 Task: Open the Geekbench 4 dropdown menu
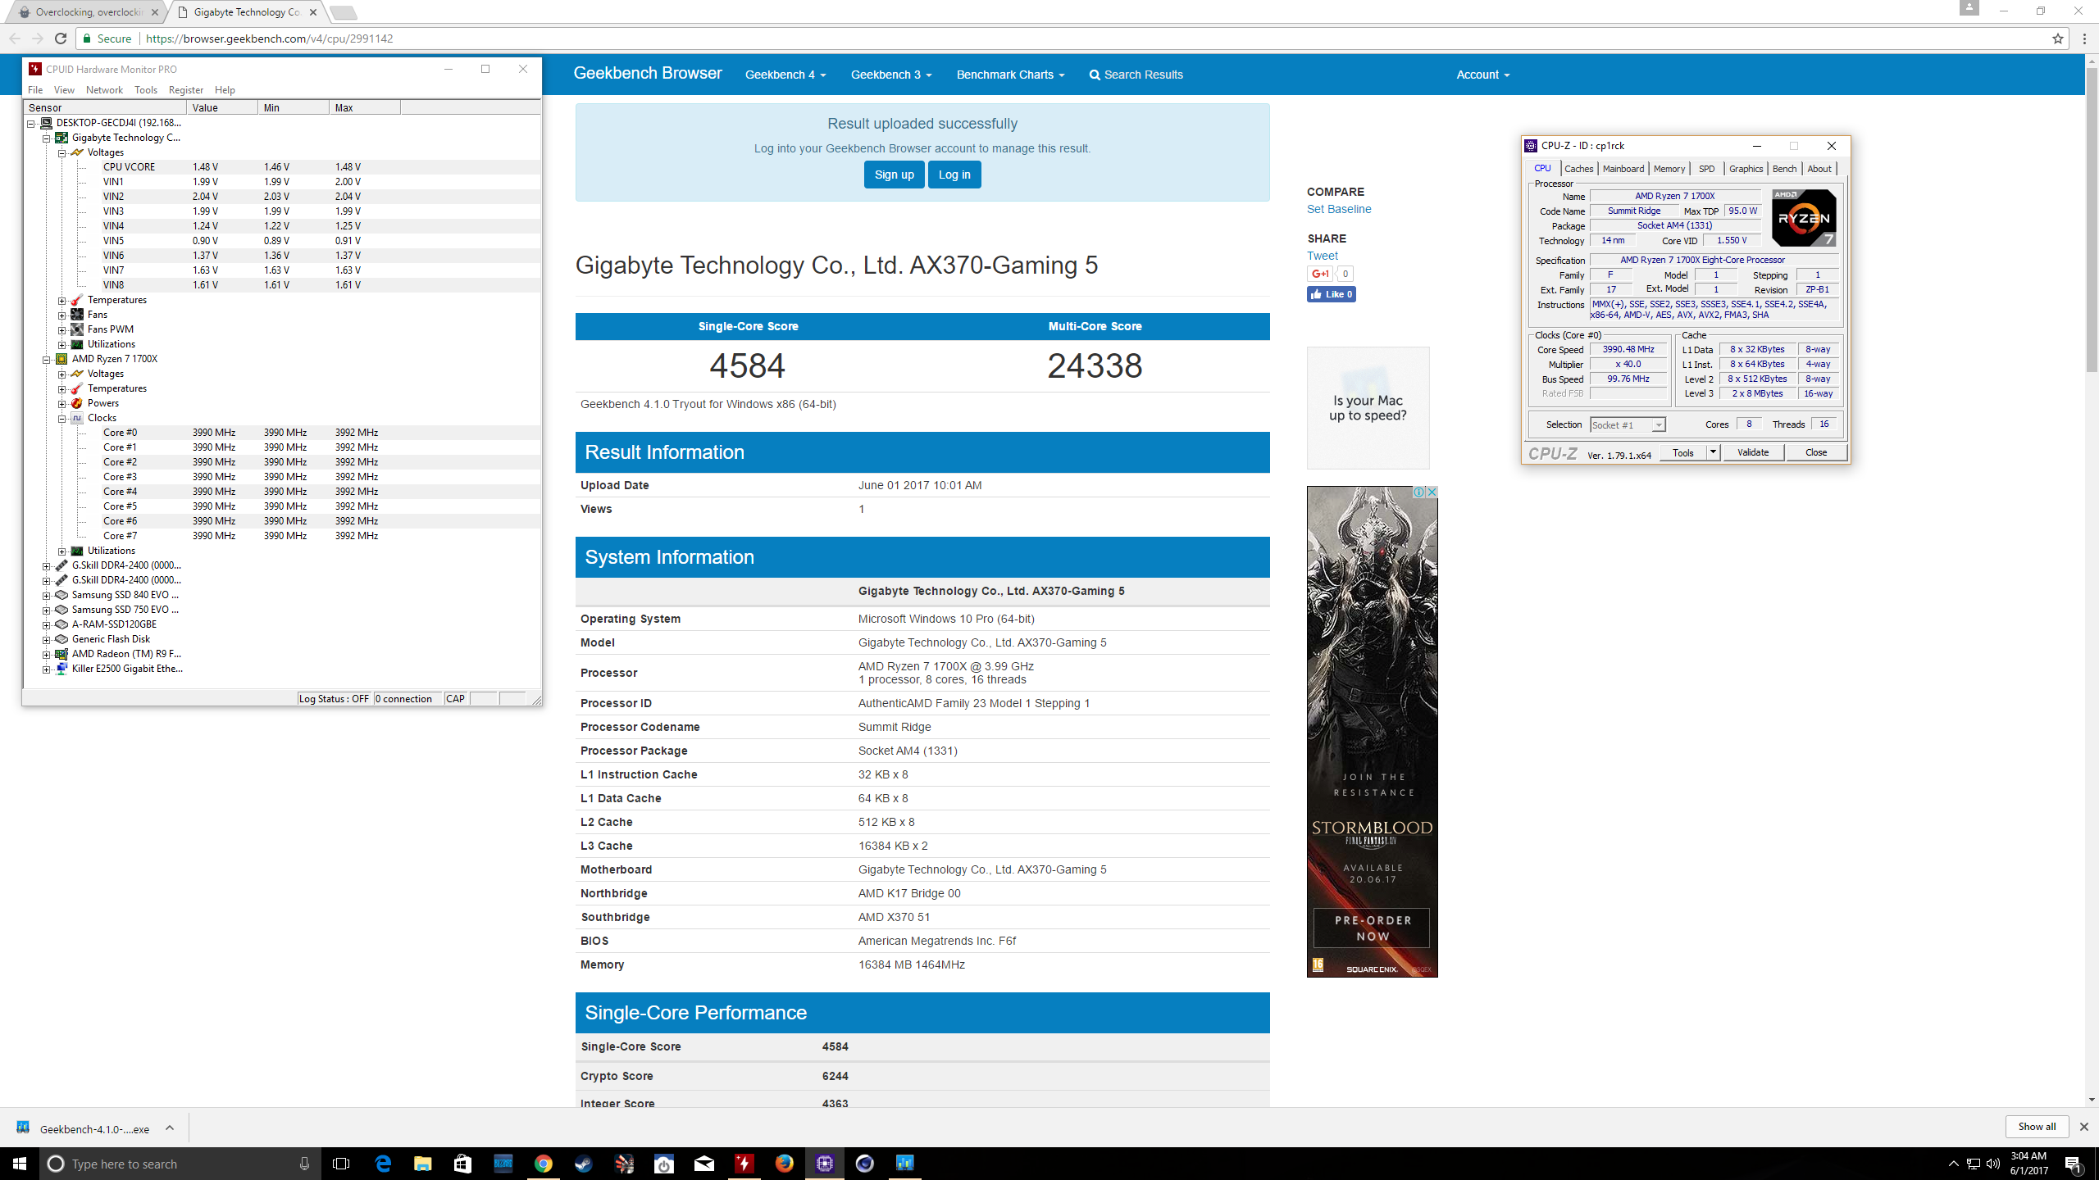coord(785,75)
